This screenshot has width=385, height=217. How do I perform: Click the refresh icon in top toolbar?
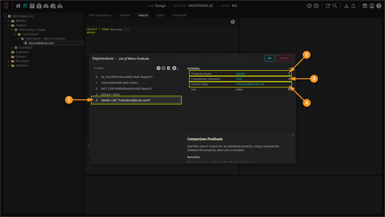pyautogui.click(x=328, y=6)
